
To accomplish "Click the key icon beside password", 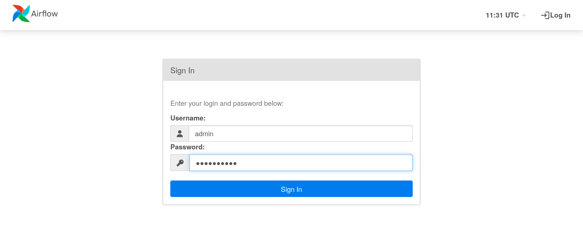I will pos(180,163).
